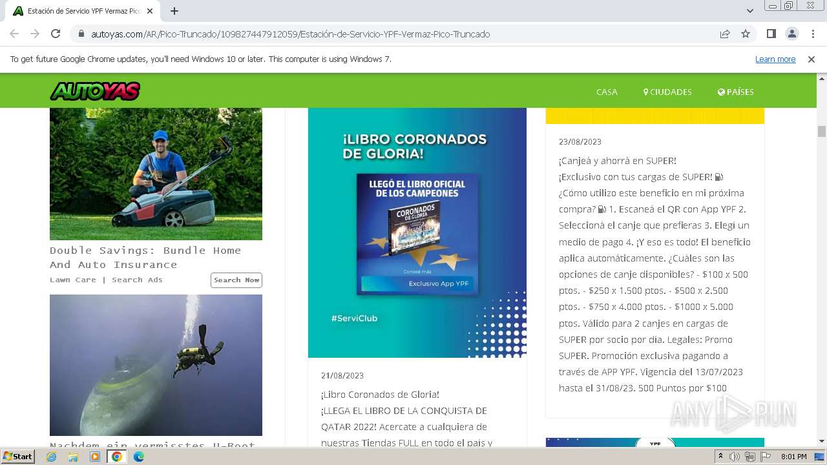Open the Lawn Care | Search Ads link

pyautogui.click(x=106, y=280)
